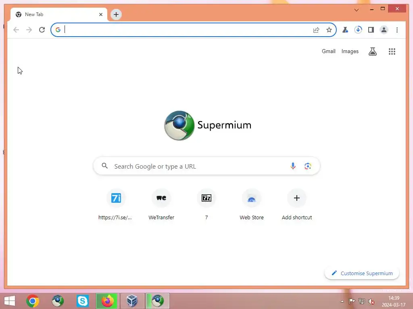This screenshot has width=413, height=309.
Task: Open a new tab with the plus button
Action: click(x=116, y=14)
